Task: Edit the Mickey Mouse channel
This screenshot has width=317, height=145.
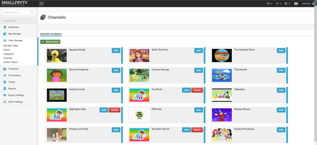Action: tap(281, 110)
